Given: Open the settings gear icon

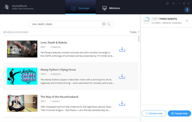Looking at the screenshot, I should 167,4.
